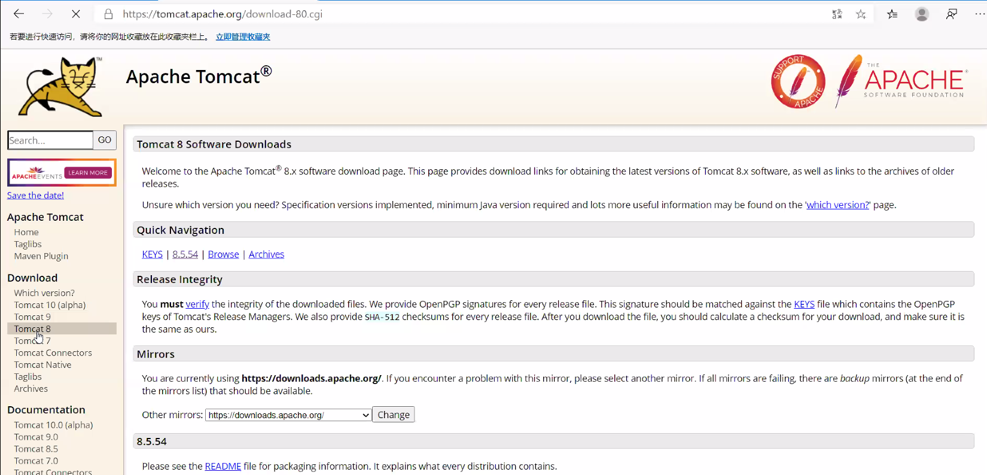Open Tomcat Native download link

pyautogui.click(x=42, y=365)
